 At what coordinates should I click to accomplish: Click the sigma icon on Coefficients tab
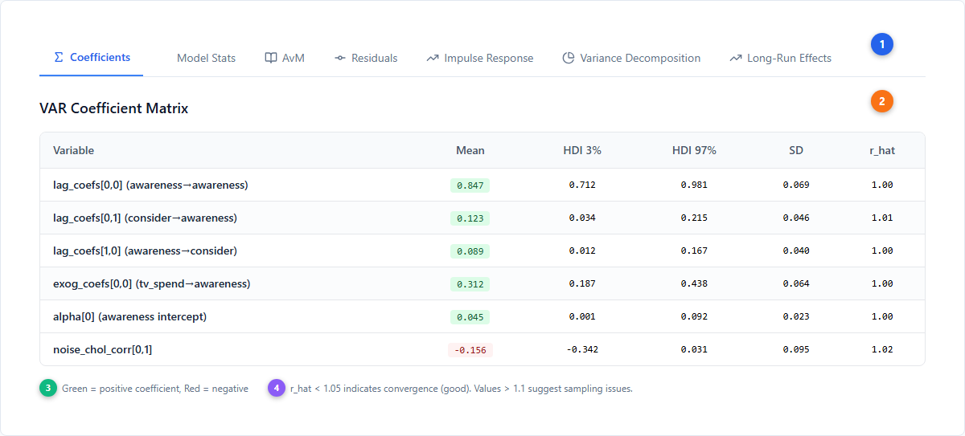coord(58,57)
